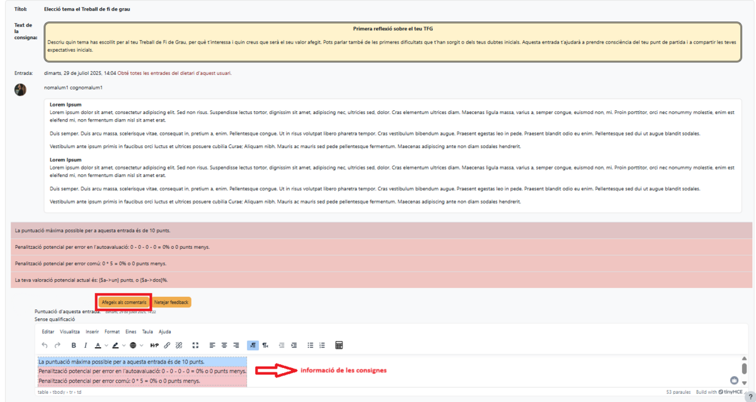Open the Taula menu in the editor
The height and width of the screenshot is (402, 756).
pyautogui.click(x=147, y=331)
